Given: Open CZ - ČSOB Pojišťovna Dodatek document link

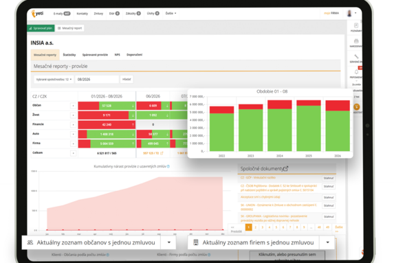Looking at the screenshot, I should click(x=278, y=188).
